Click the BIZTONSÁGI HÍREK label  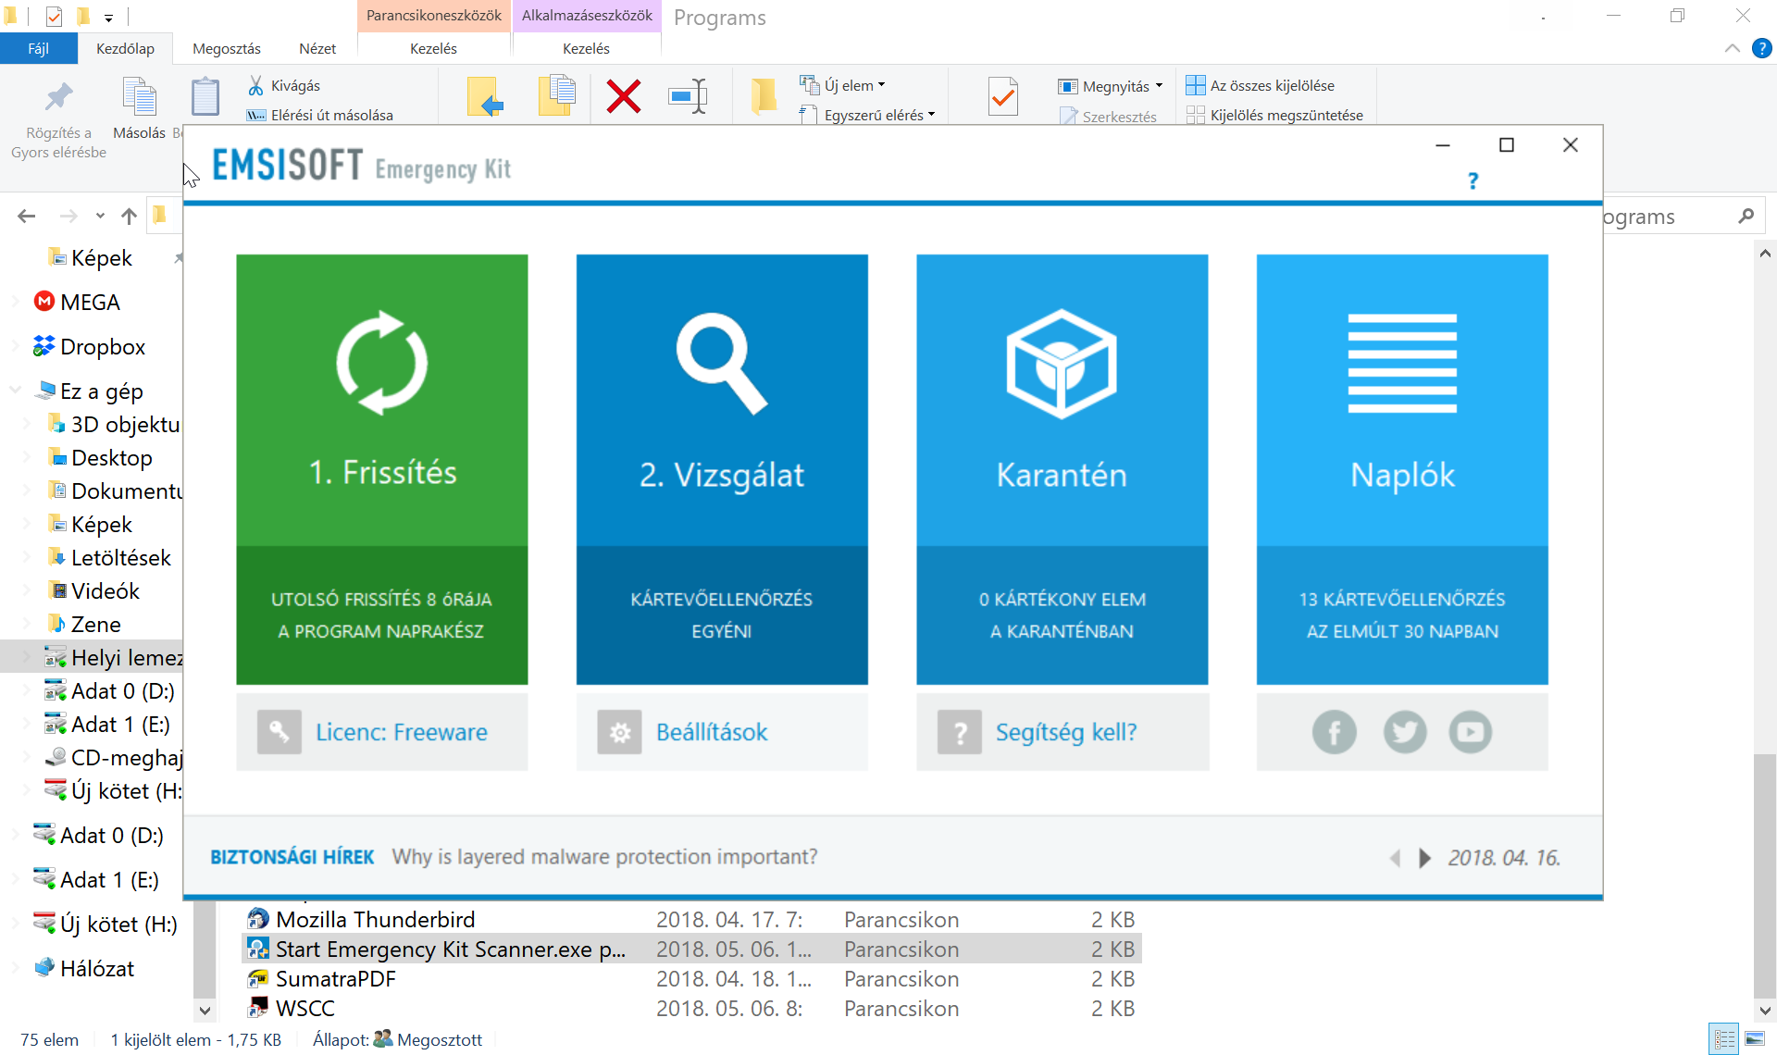pos(292,857)
